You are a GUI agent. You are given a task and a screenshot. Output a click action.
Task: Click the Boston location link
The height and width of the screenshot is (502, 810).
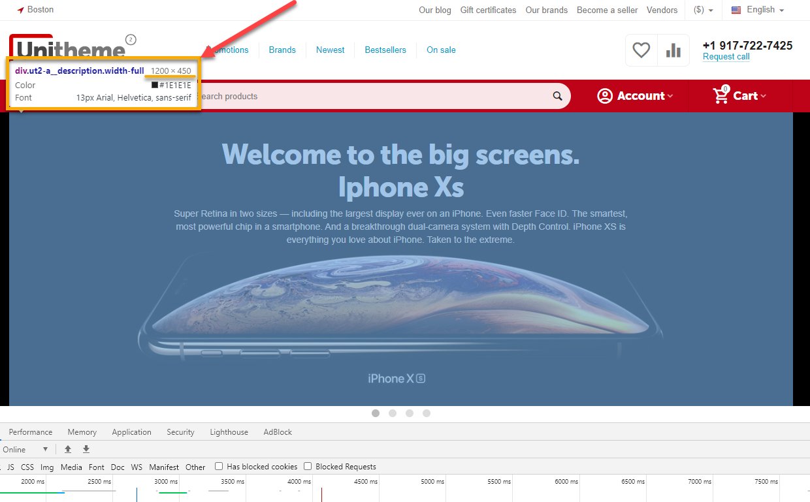40,10
